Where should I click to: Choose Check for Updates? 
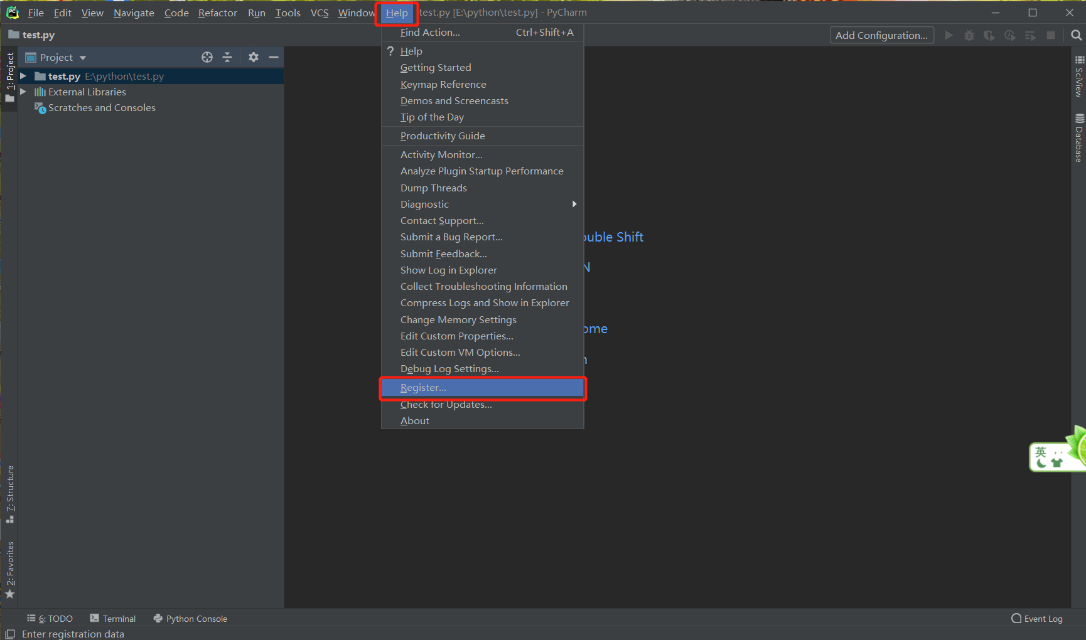[482, 404]
